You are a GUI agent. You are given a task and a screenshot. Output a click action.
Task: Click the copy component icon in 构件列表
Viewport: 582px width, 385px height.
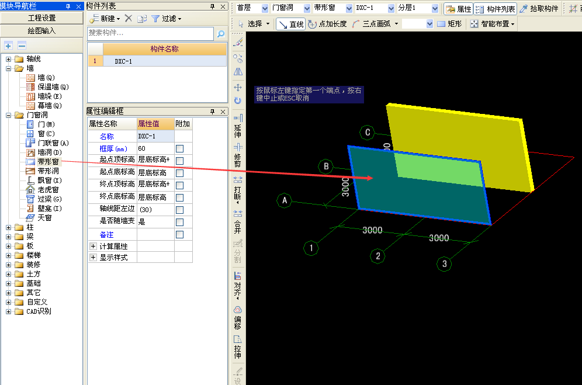point(142,19)
